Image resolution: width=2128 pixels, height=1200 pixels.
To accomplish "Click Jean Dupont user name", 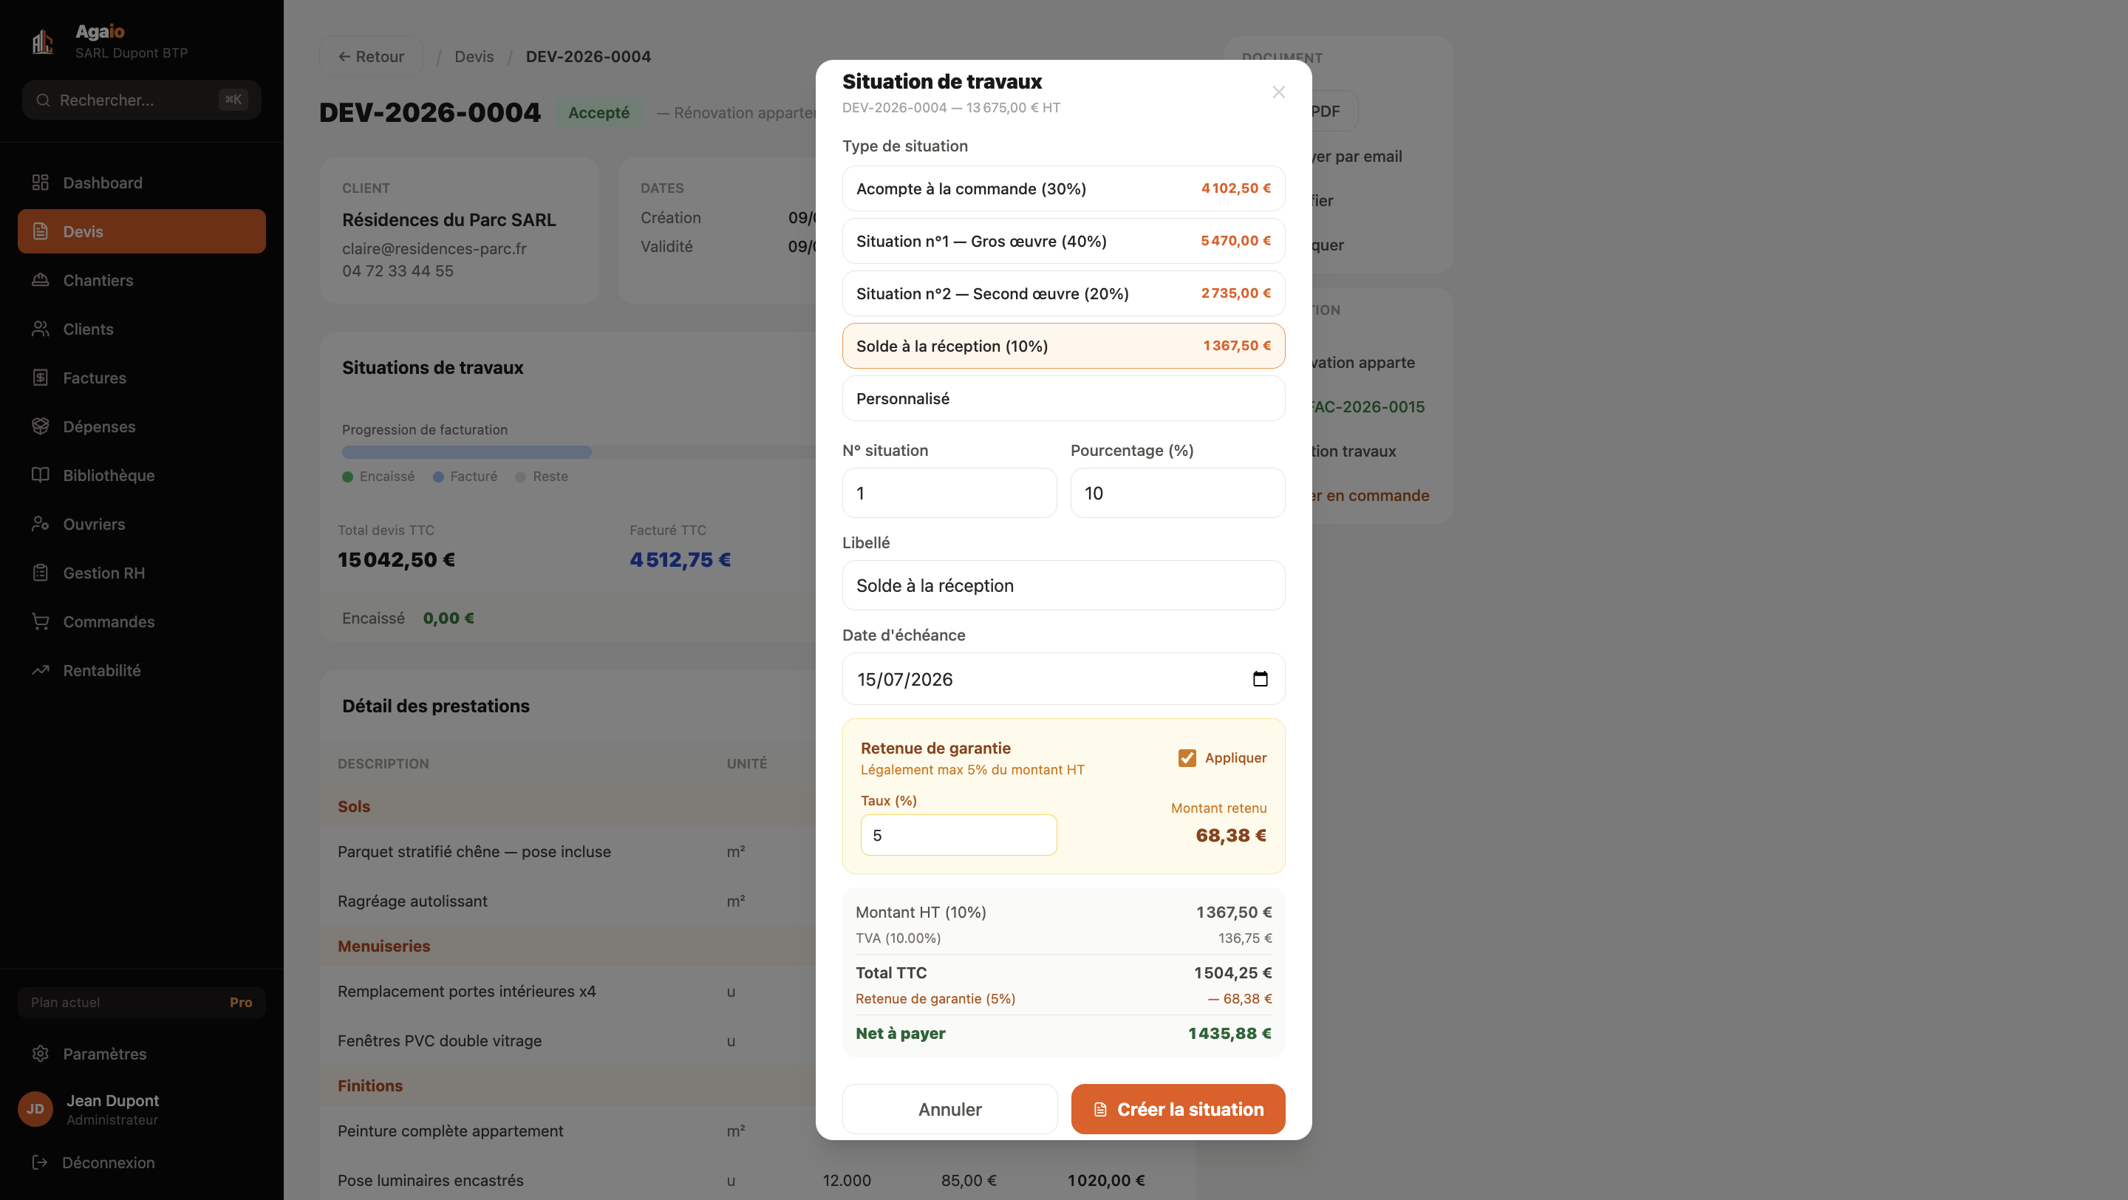I will tap(112, 1101).
